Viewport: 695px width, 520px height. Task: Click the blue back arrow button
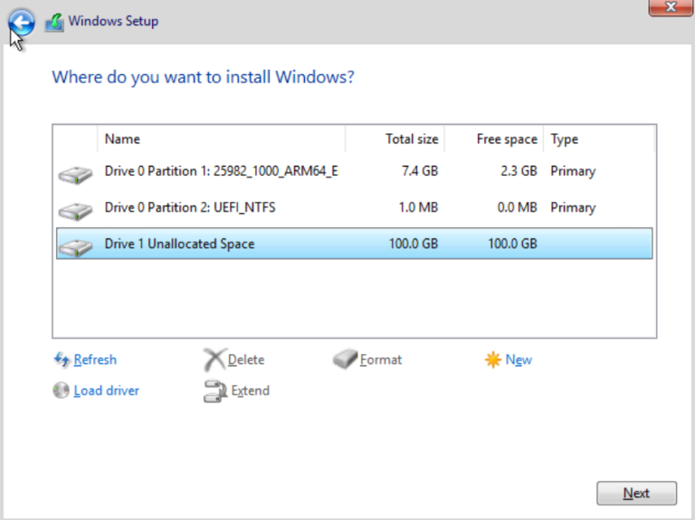point(22,22)
